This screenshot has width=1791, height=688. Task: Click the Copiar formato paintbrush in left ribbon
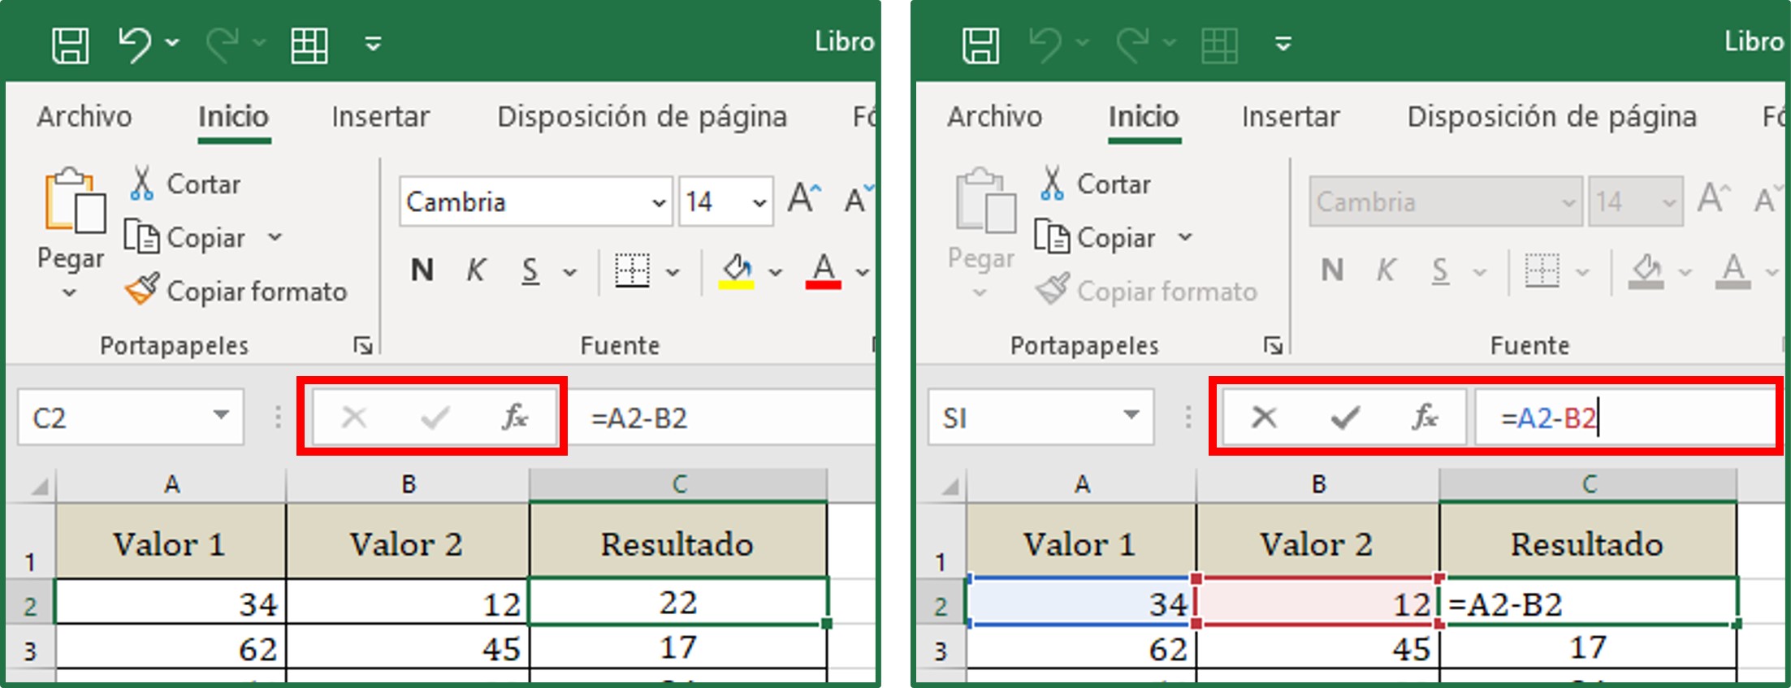pyautogui.click(x=143, y=290)
